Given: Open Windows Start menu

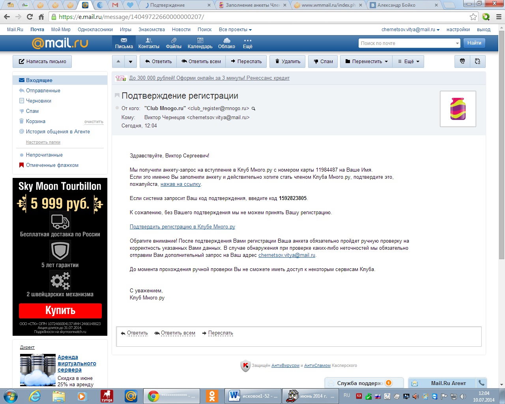Looking at the screenshot, I should click(x=10, y=396).
